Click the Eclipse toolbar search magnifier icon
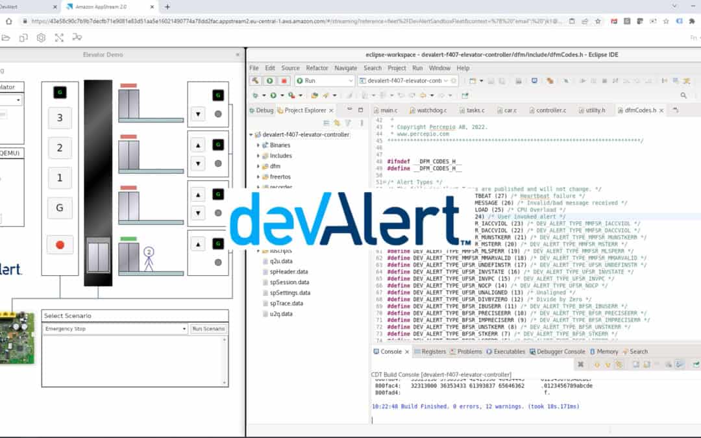701x438 pixels. coord(683,95)
